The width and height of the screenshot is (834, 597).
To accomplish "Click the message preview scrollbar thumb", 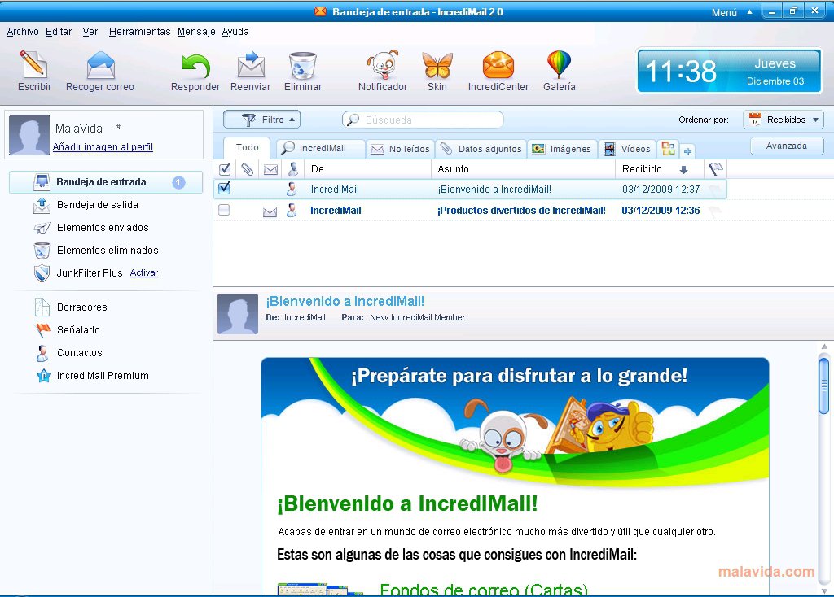I will pyautogui.click(x=824, y=386).
